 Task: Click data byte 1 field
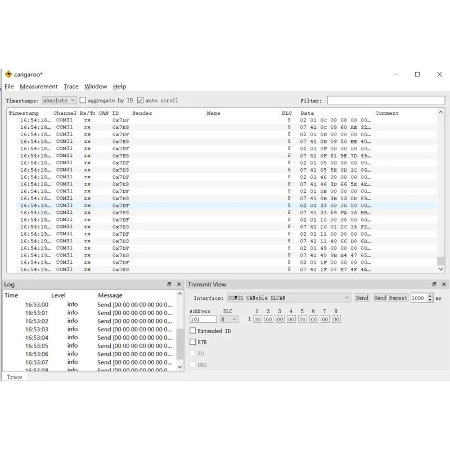pyautogui.click(x=258, y=319)
